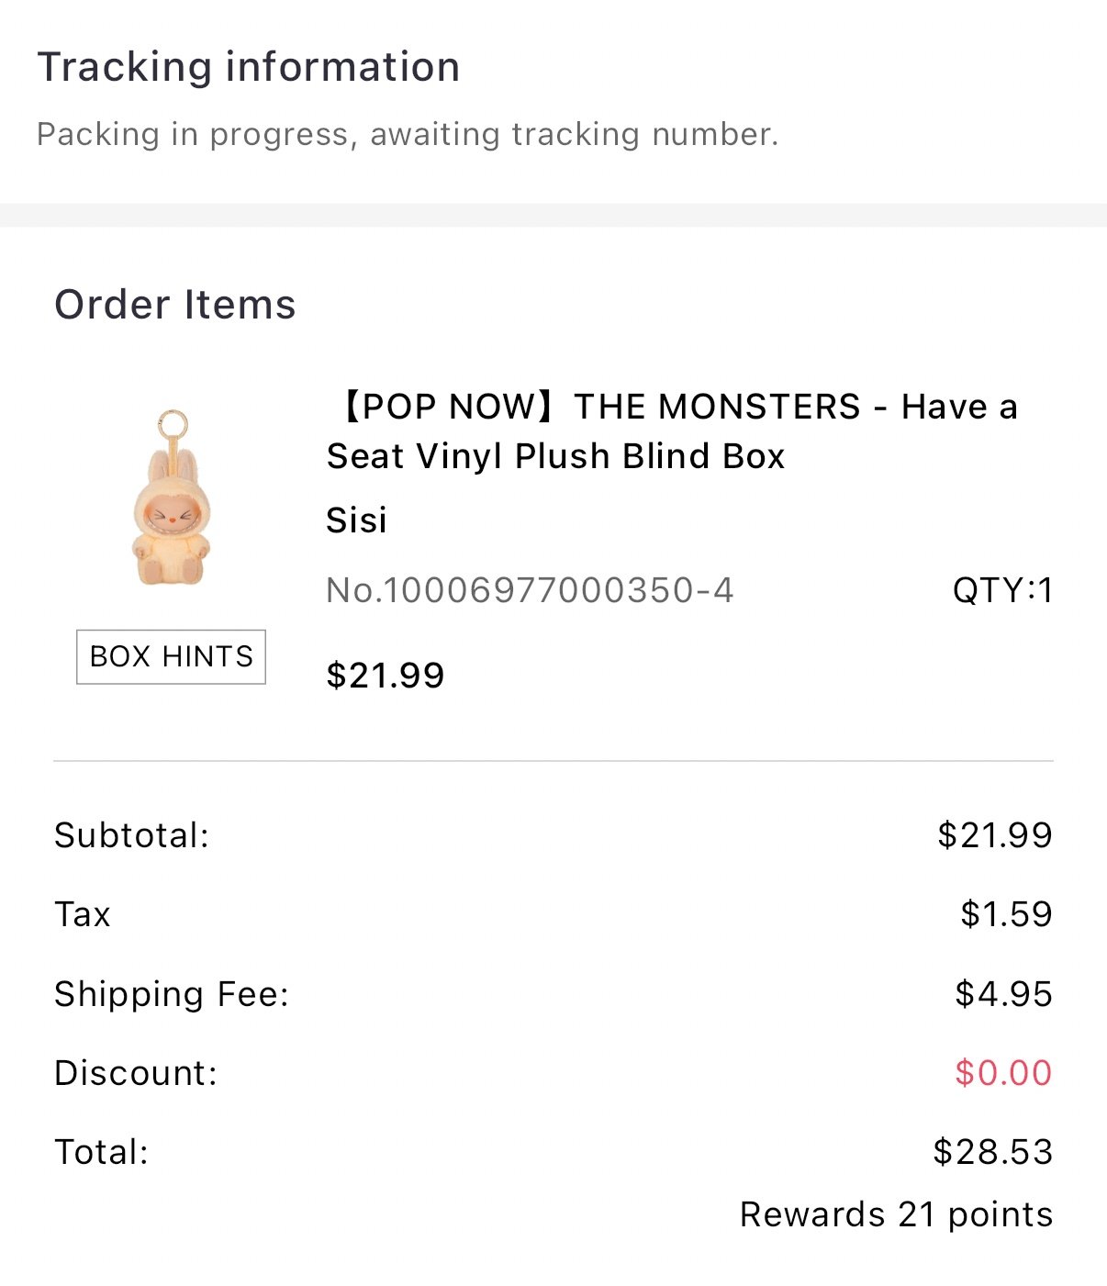1107x1286 pixels.
Task: Click the Tracking information heading
Action: (x=248, y=67)
